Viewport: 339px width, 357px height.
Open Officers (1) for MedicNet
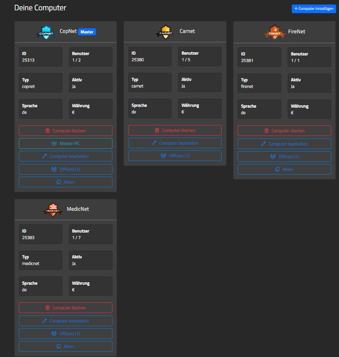[x=66, y=334]
